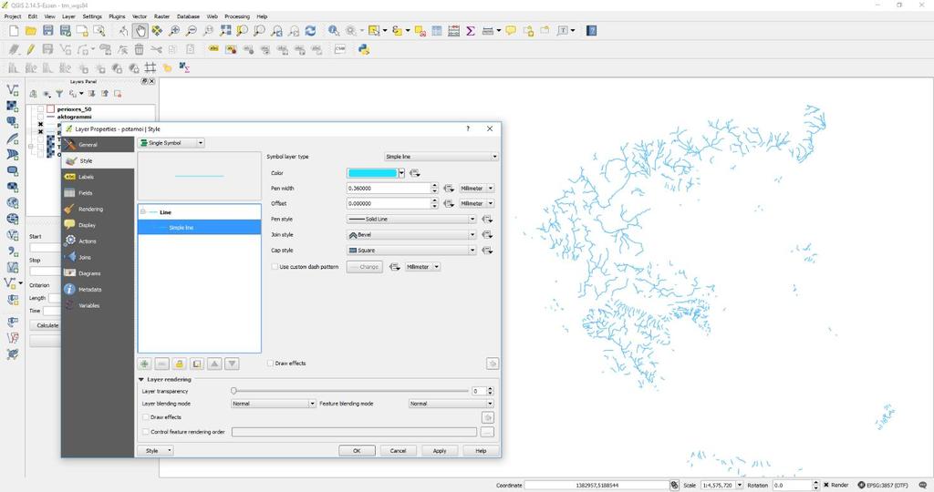Click the messages log icon in status bar
Viewport: 934px width, 492px height.
[x=923, y=485]
